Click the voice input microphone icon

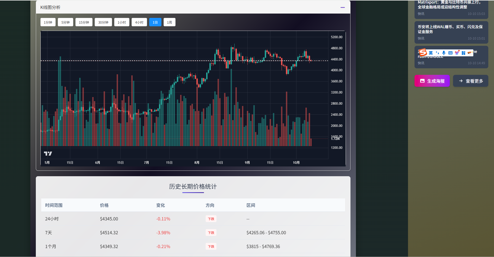[444, 53]
